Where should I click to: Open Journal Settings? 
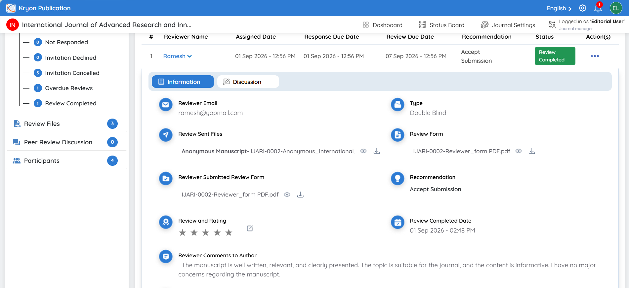click(x=508, y=25)
